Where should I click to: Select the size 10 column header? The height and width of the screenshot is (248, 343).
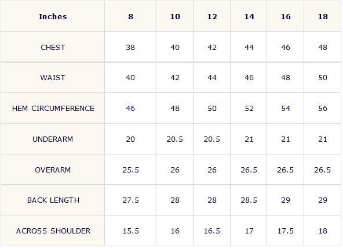(x=175, y=17)
